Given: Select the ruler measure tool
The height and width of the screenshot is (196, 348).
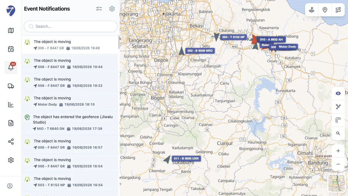Looking at the screenshot, I should tap(338, 120).
